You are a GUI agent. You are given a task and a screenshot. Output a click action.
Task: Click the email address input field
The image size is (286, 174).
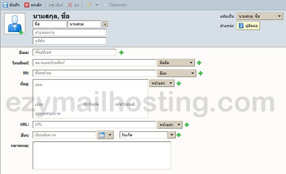[x=74, y=52]
